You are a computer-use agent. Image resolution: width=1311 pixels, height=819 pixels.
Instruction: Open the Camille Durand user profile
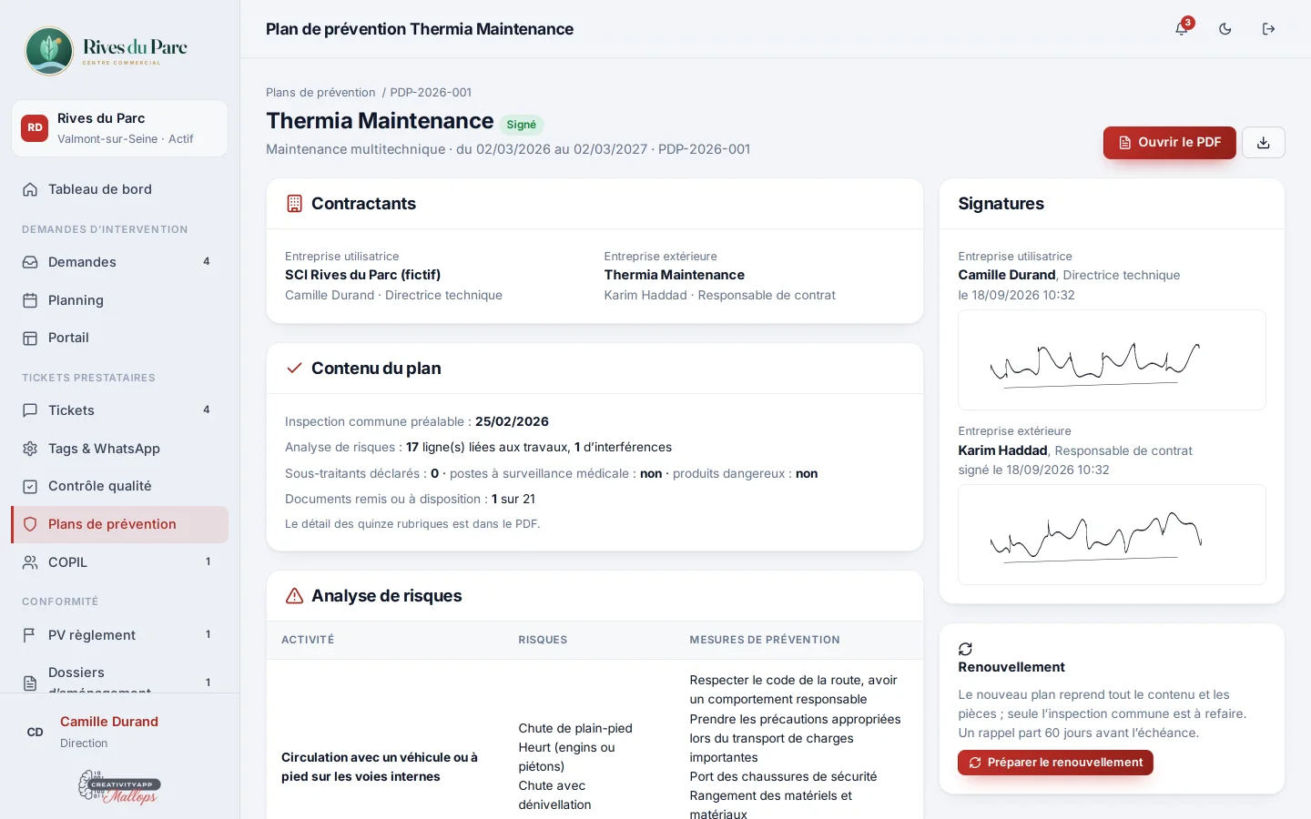click(x=119, y=732)
